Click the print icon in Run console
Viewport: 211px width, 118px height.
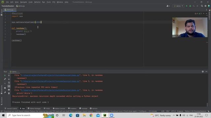pyautogui.click(x=9, y=90)
